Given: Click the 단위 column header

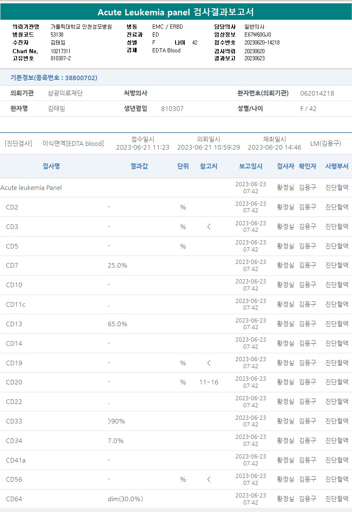Looking at the screenshot, I should point(183,166).
